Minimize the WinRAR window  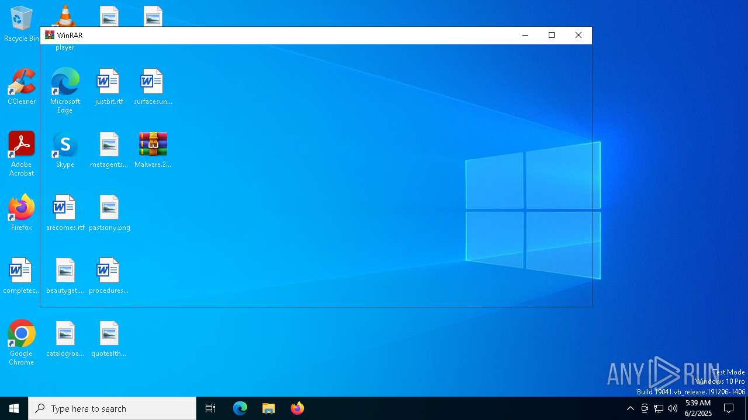pos(525,35)
